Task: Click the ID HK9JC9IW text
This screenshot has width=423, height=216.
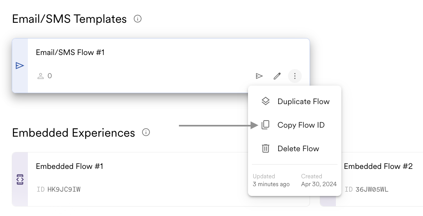Action: [58, 189]
